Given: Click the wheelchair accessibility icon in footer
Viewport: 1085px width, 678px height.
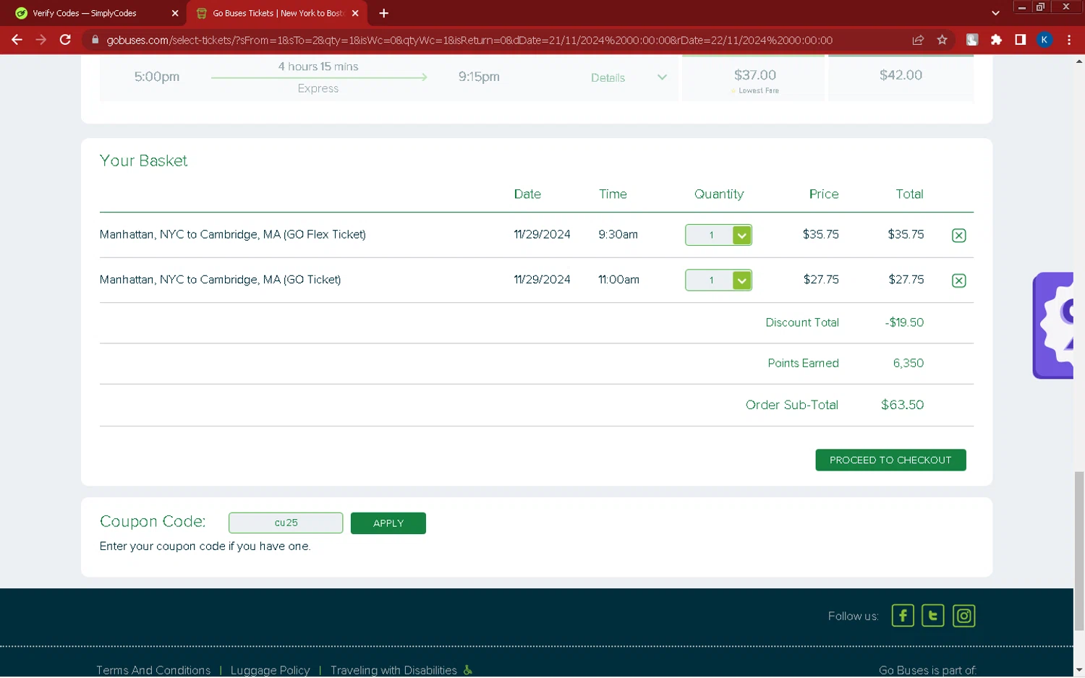Looking at the screenshot, I should click(x=468, y=670).
